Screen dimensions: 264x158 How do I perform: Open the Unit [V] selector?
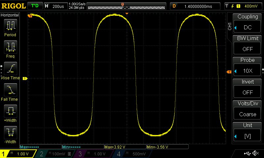[x=247, y=132]
